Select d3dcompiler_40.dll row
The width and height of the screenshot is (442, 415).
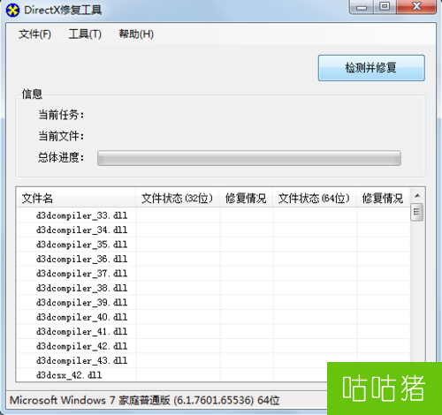[213, 317]
